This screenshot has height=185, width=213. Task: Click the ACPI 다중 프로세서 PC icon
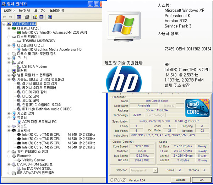pos(19,122)
